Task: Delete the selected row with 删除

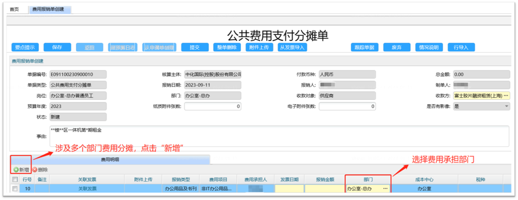Action: (40, 170)
